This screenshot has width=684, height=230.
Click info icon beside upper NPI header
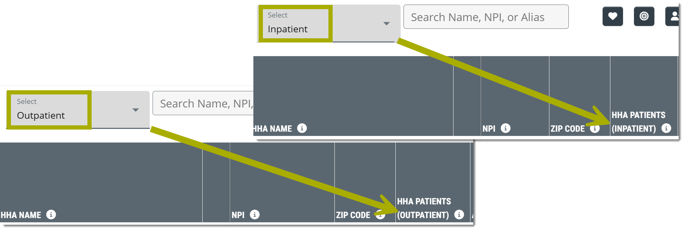click(x=505, y=128)
